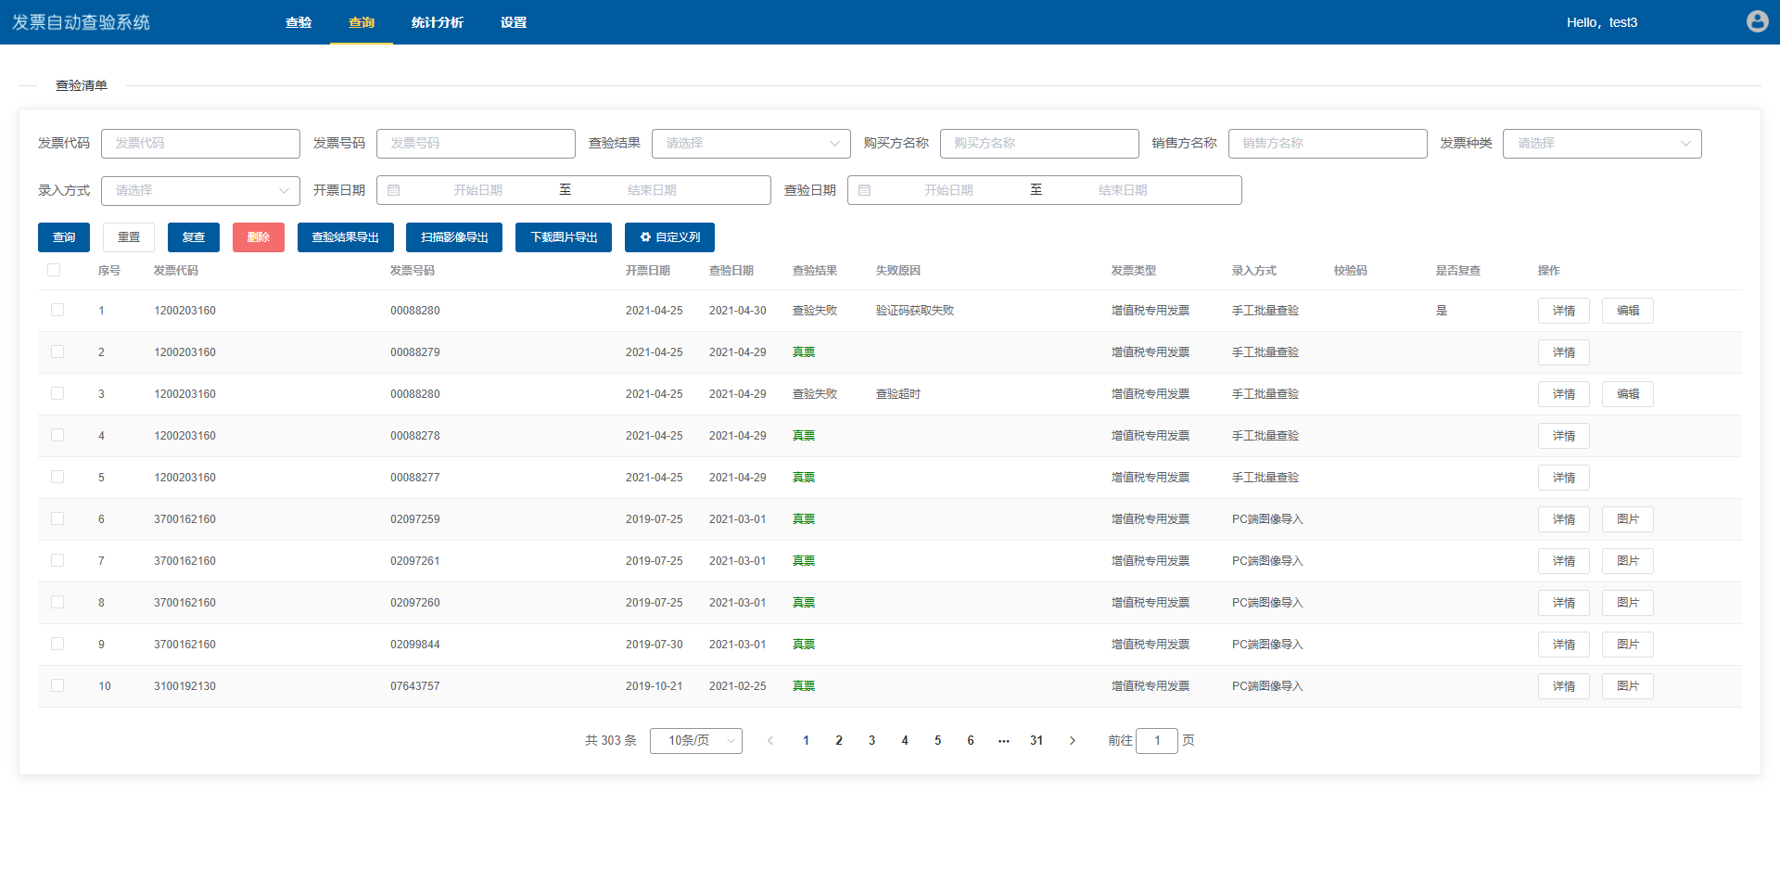Screen dimensions: 1780x869
Task: Check the checkbox for row 1
Action: click(x=57, y=310)
